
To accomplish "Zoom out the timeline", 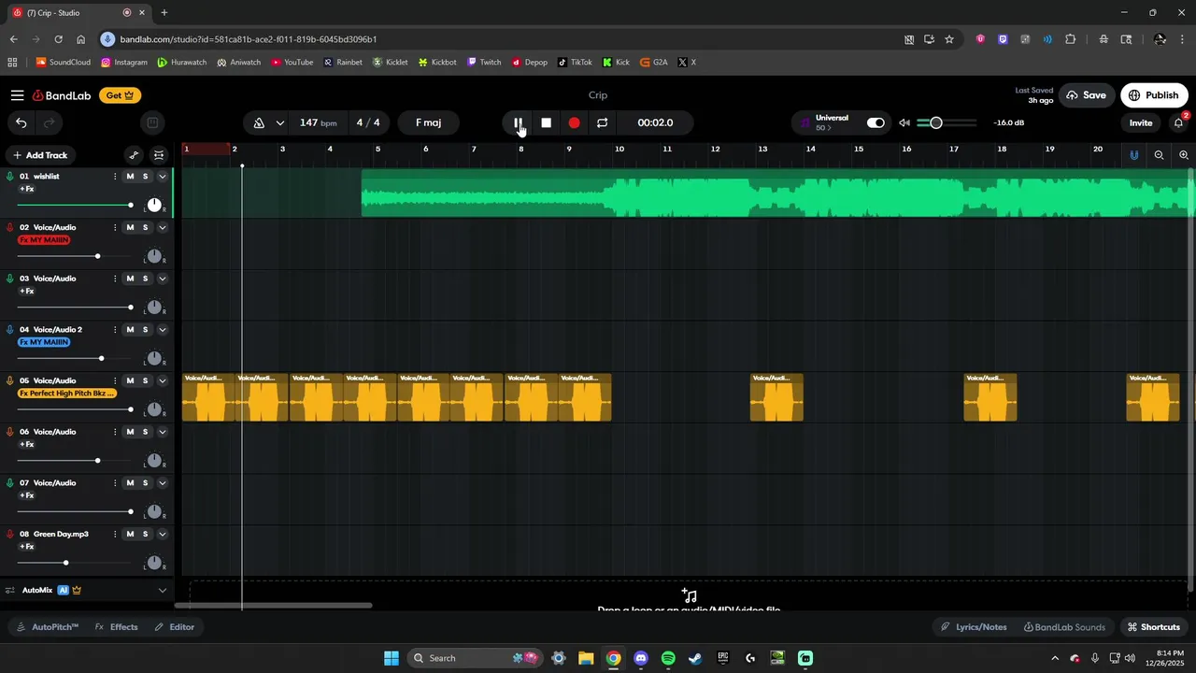I will [x=1159, y=155].
